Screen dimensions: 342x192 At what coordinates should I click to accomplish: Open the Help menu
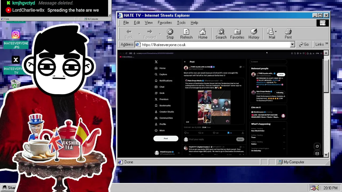194,23
